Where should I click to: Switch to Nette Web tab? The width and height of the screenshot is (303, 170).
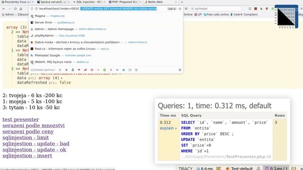coord(161,2)
